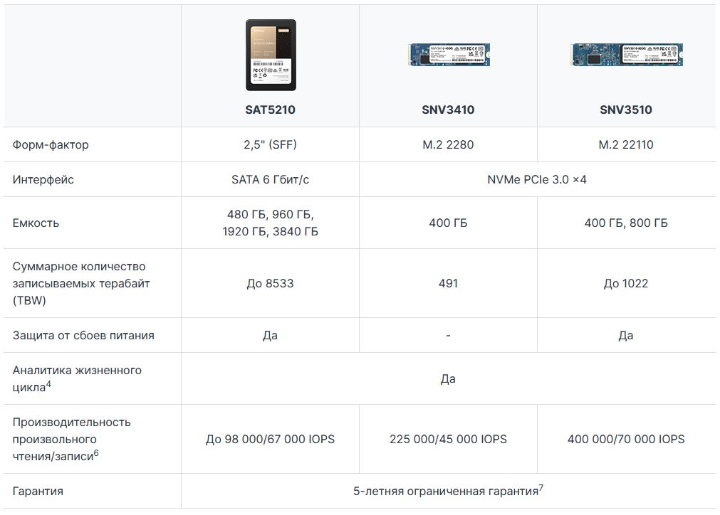Click the 400 ГБ cell for SNV3410
Screen dimensions: 720x515
(x=448, y=223)
